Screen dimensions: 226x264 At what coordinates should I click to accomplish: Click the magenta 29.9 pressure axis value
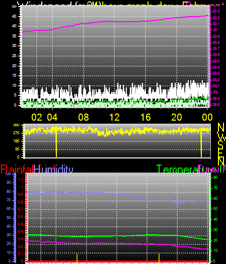pyautogui.click(x=216, y=36)
